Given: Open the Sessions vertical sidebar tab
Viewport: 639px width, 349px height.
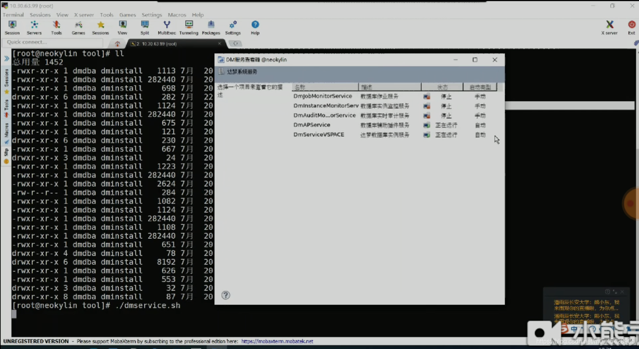Looking at the screenshot, I should [6, 81].
